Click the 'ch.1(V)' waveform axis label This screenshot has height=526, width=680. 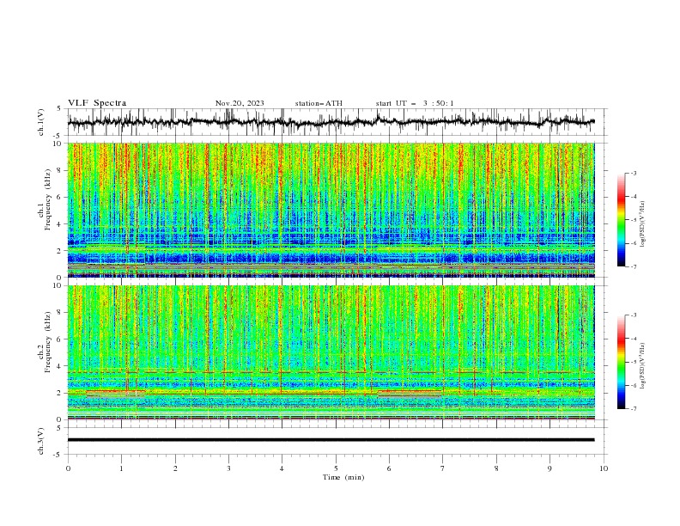41,122
